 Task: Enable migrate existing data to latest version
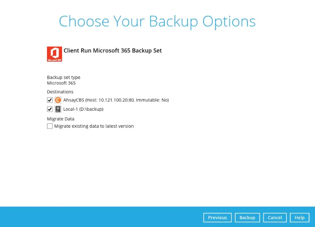tap(50, 126)
